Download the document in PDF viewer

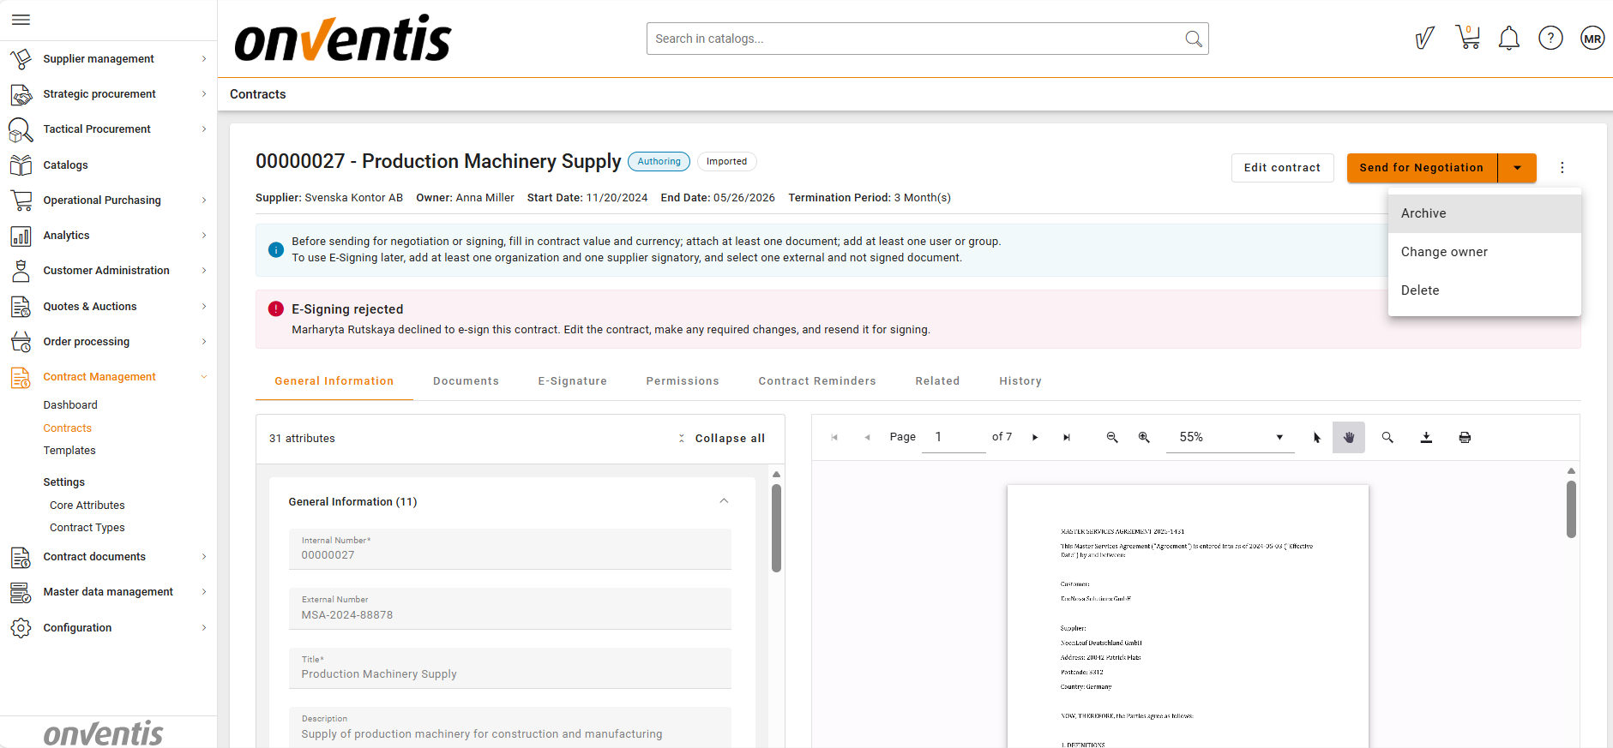(1426, 438)
